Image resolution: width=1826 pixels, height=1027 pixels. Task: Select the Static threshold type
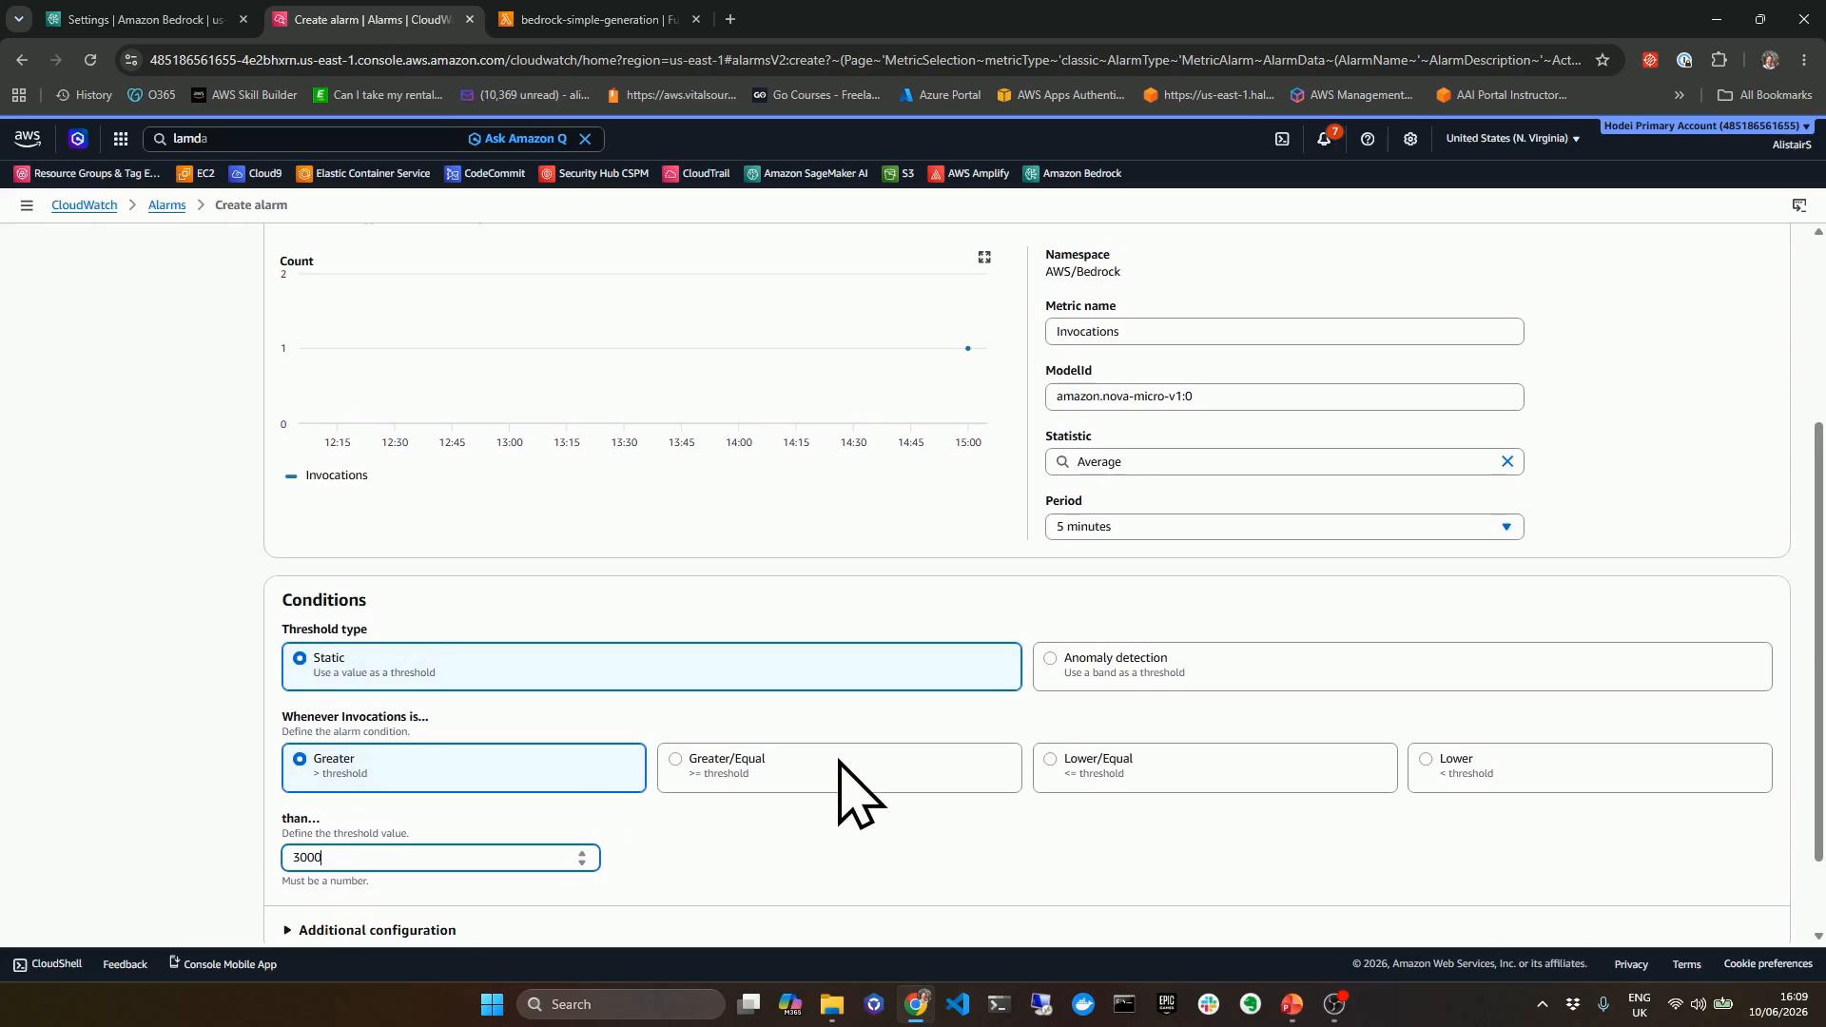(651, 666)
